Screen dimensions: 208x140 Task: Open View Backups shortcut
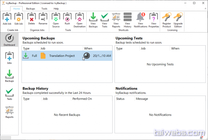tap(93, 20)
